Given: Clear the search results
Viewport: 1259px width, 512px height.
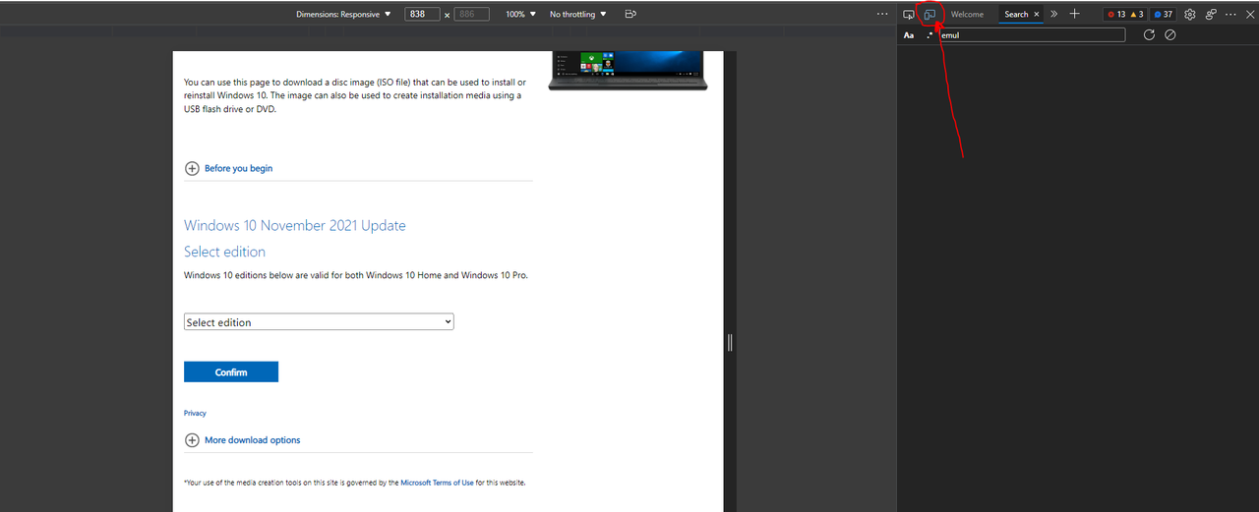Looking at the screenshot, I should pos(1170,34).
